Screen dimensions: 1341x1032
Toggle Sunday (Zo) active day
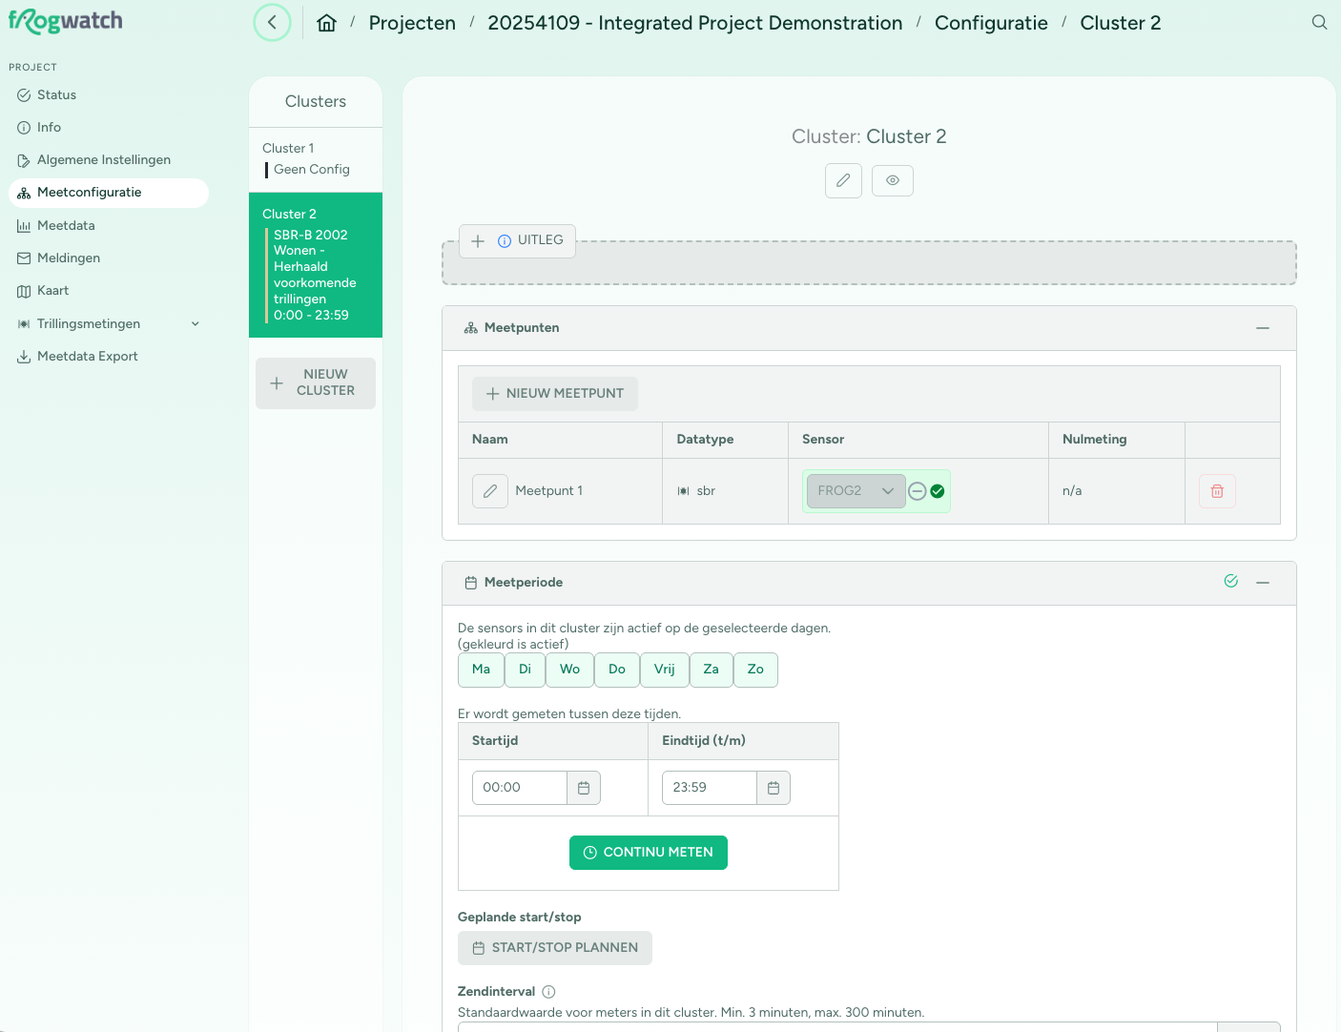pos(755,670)
